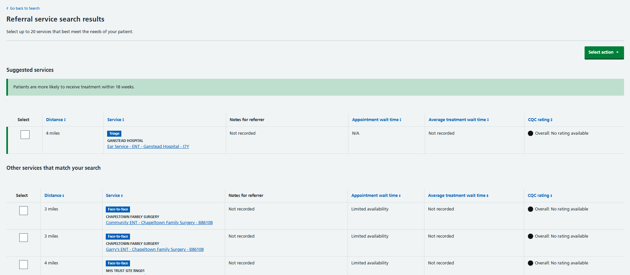630x275 pixels.
Task: Click 'NHS TRUST SITE RNG01' provider name
Action: 125,271
